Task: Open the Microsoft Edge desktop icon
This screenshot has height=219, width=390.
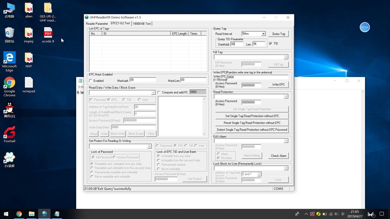Action: tap(9, 62)
